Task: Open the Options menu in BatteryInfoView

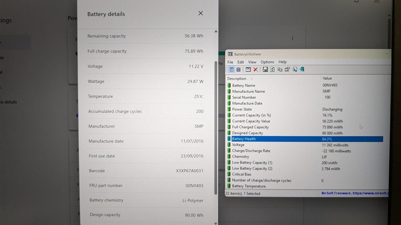Action: 267,62
